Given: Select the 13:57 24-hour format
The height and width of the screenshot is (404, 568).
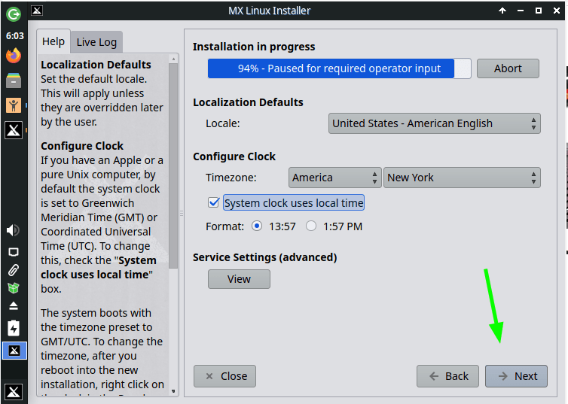Looking at the screenshot, I should tap(257, 226).
